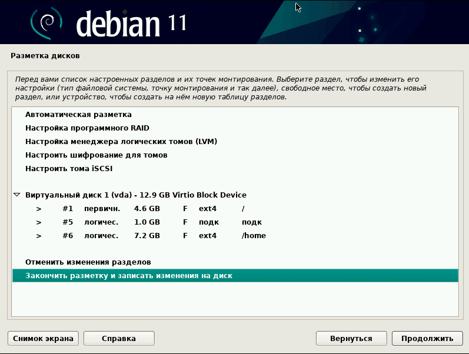Click the '>' arrow of partition #6
Viewport: 469px width, 354px height.
(x=39, y=236)
